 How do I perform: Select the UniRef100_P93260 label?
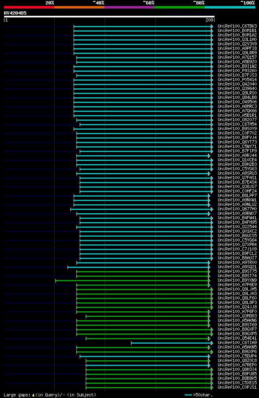[237, 71]
